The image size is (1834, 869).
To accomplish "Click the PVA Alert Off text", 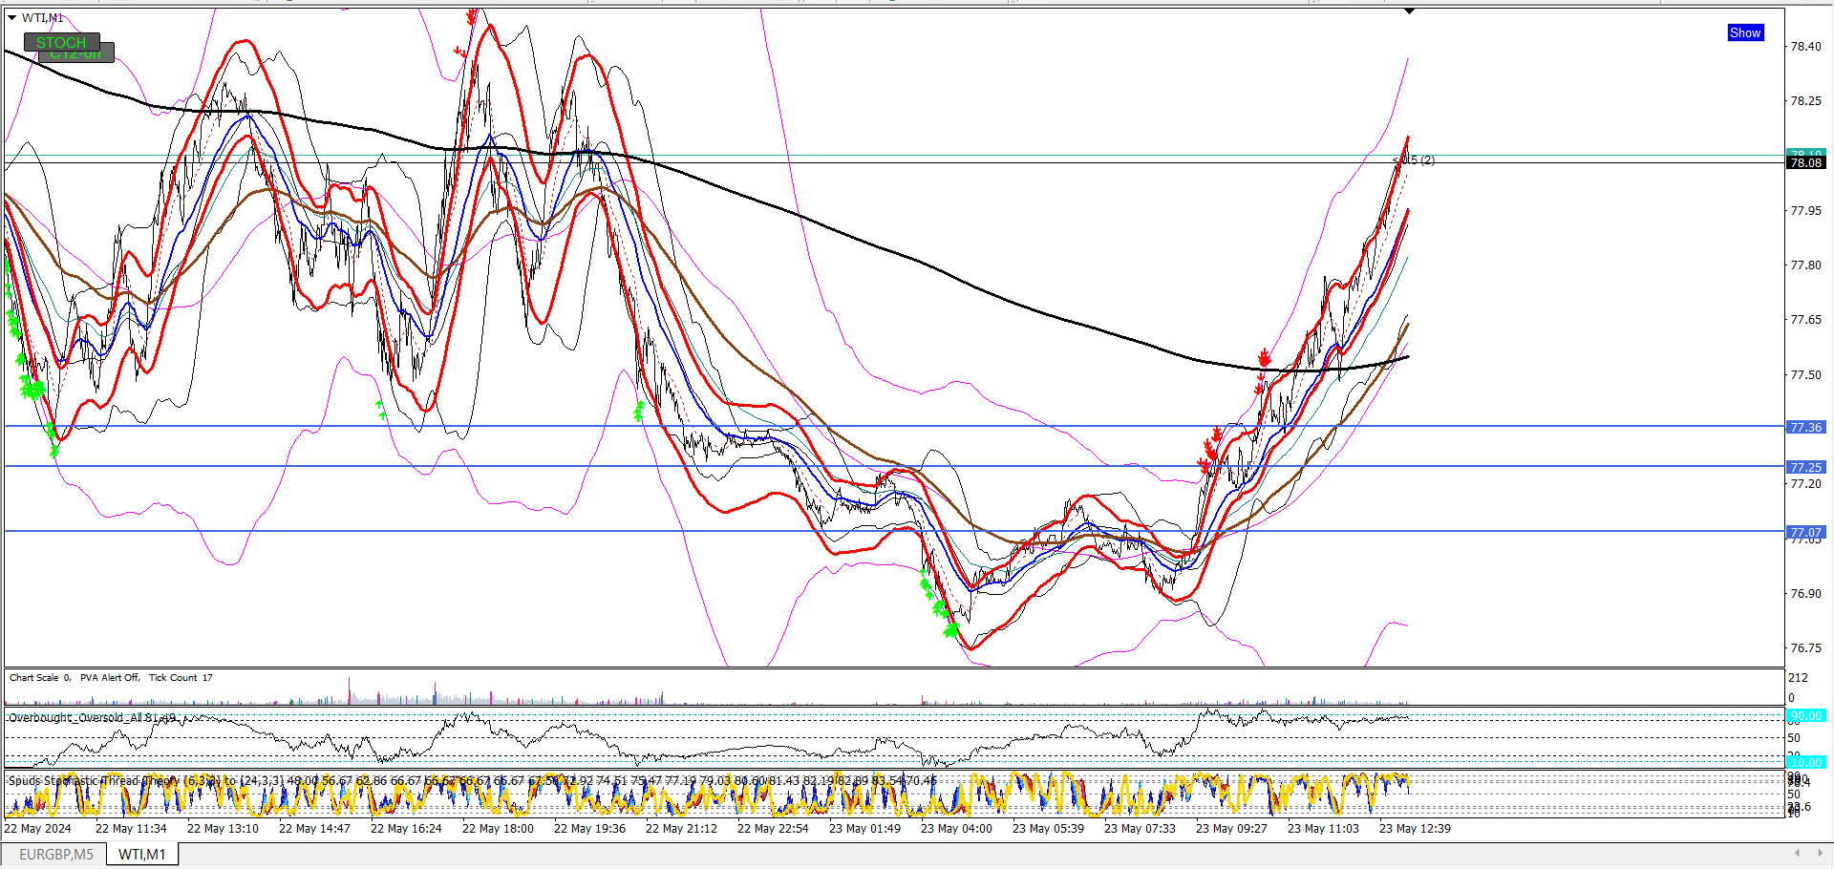I will [x=110, y=677].
